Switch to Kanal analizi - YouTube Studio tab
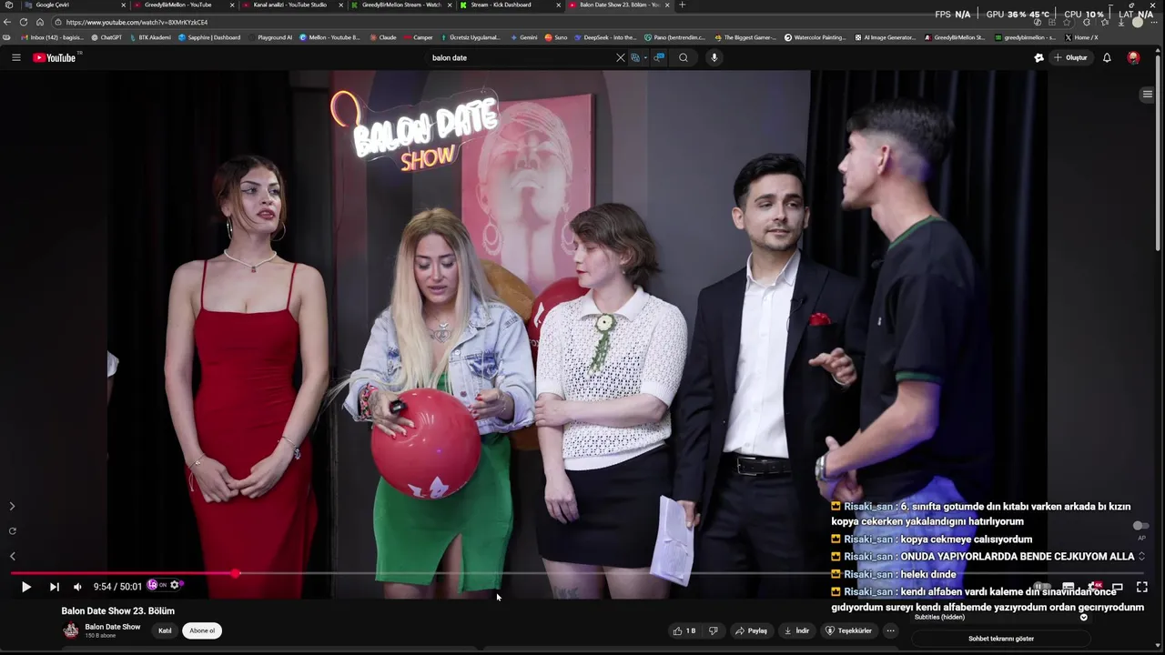Screen dimensions: 1165x655 pos(290,5)
